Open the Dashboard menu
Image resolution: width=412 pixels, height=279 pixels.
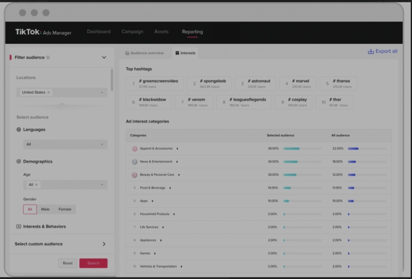point(99,32)
